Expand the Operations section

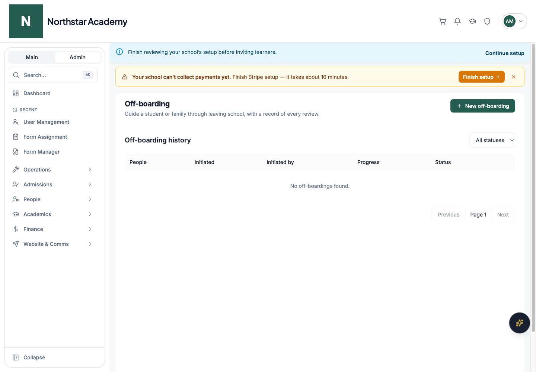click(52, 170)
